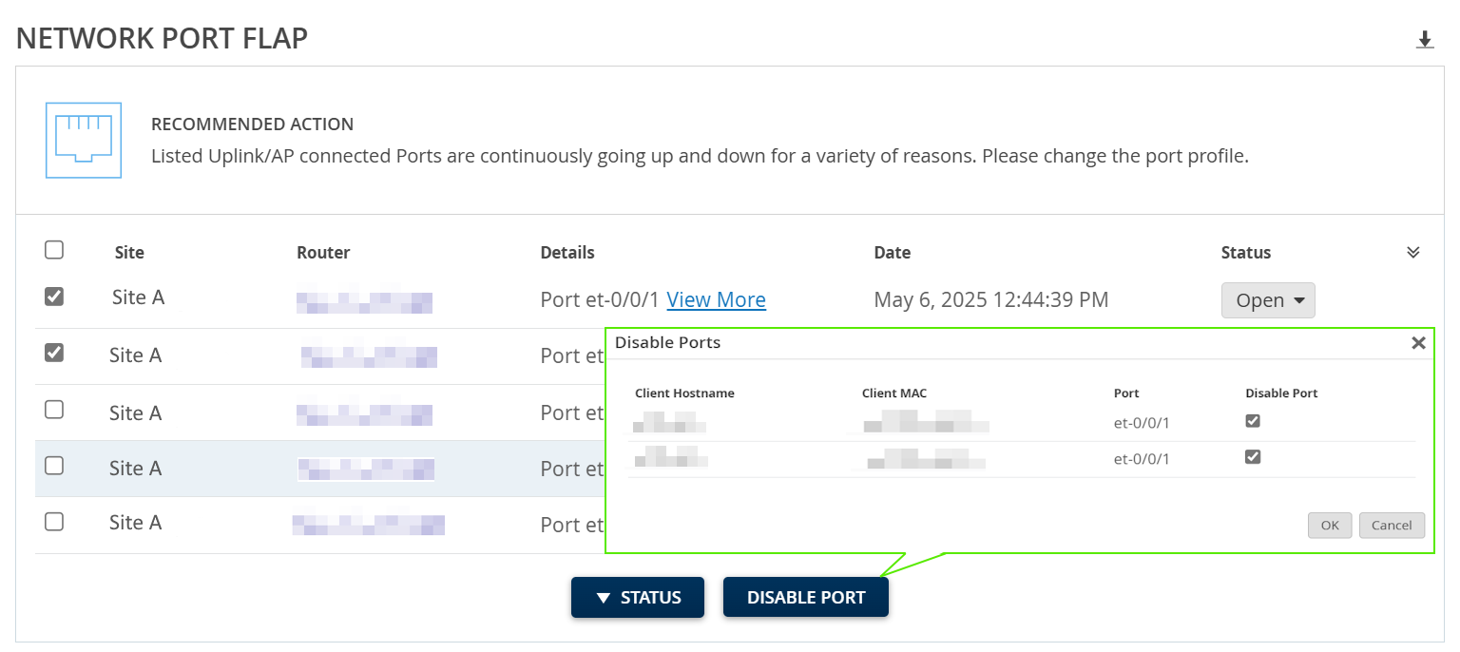Uncheck second Disable Port checkbox in dialog
Screen dimensions: 1460x652
pos(1253,457)
